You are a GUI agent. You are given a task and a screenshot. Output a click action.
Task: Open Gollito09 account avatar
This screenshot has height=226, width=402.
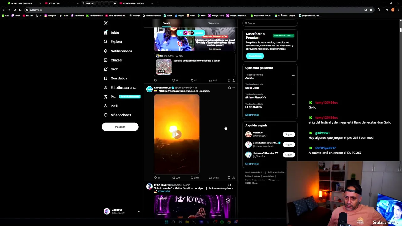pyautogui.click(x=107, y=211)
